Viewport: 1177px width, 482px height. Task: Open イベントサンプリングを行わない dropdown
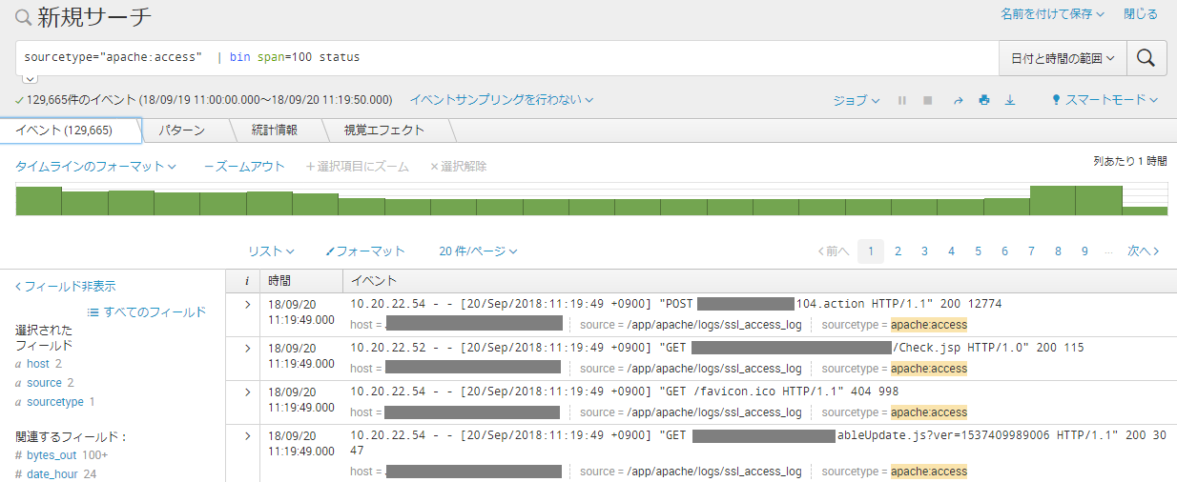point(502,99)
